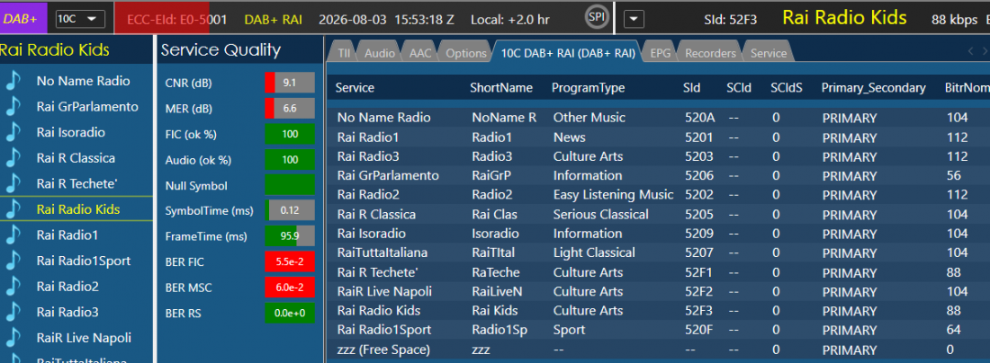Open the Options tab

coord(466,54)
